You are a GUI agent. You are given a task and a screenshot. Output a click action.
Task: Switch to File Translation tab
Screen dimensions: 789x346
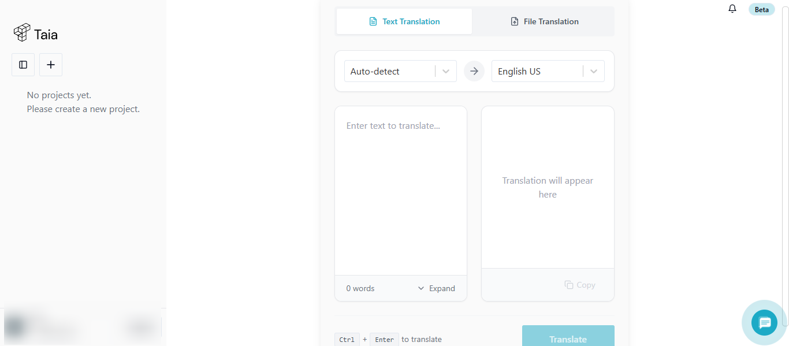point(544,21)
